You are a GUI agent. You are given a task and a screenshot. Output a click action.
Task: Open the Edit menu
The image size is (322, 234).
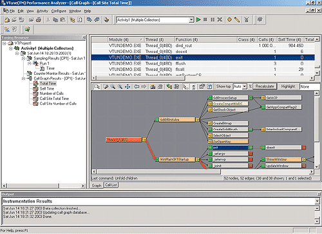coord(21,11)
